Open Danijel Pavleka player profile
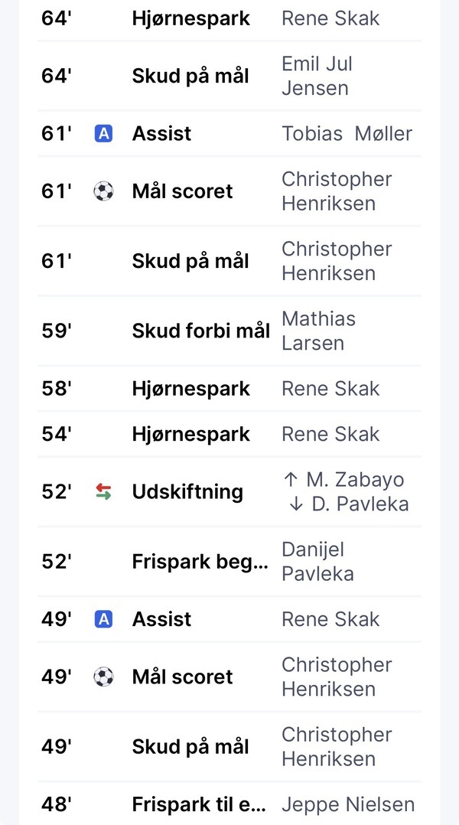The image size is (459, 825). point(317,562)
